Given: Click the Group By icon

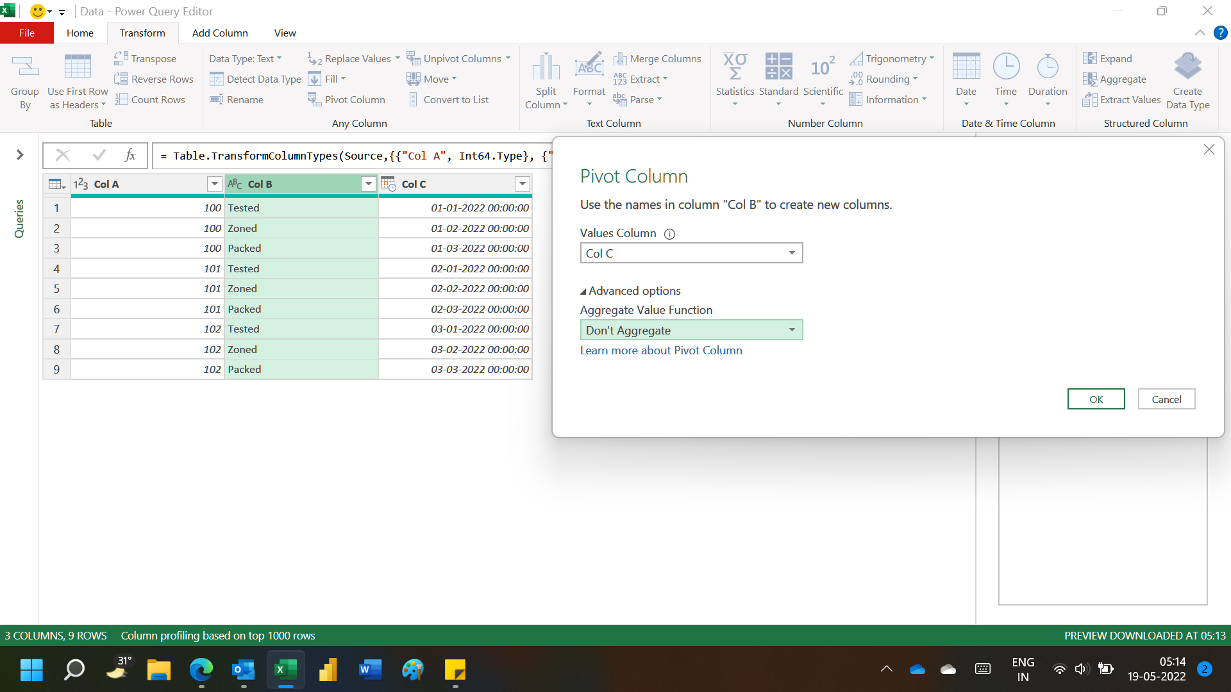Looking at the screenshot, I should tap(25, 67).
